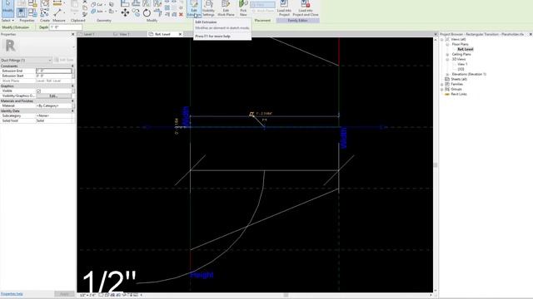The height and width of the screenshot is (299, 533).
Task: Select the Move tool icon
Action: [125, 13]
